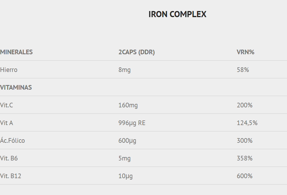Click the Vit.C row label
This screenshot has height=195, width=287.
coord(7,105)
